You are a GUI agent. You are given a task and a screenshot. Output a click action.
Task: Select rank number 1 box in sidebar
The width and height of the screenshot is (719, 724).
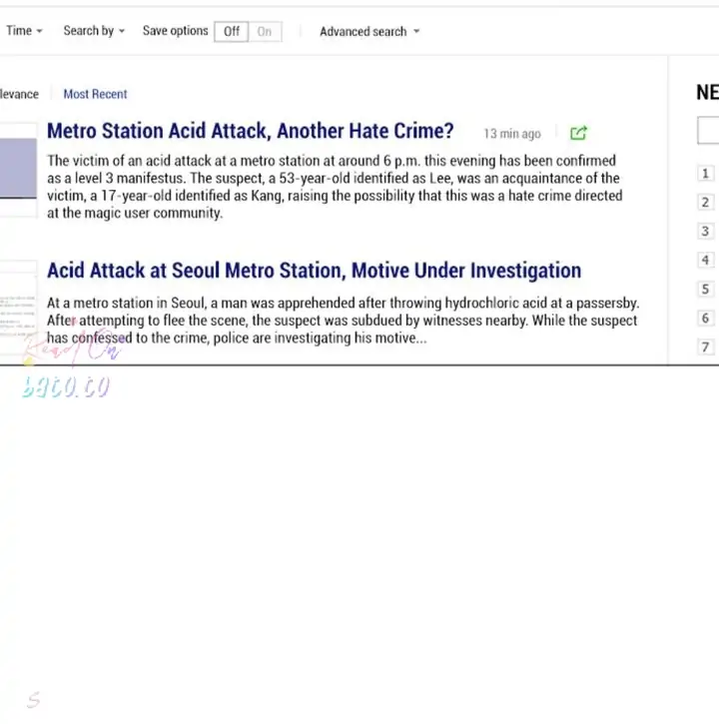(x=705, y=174)
